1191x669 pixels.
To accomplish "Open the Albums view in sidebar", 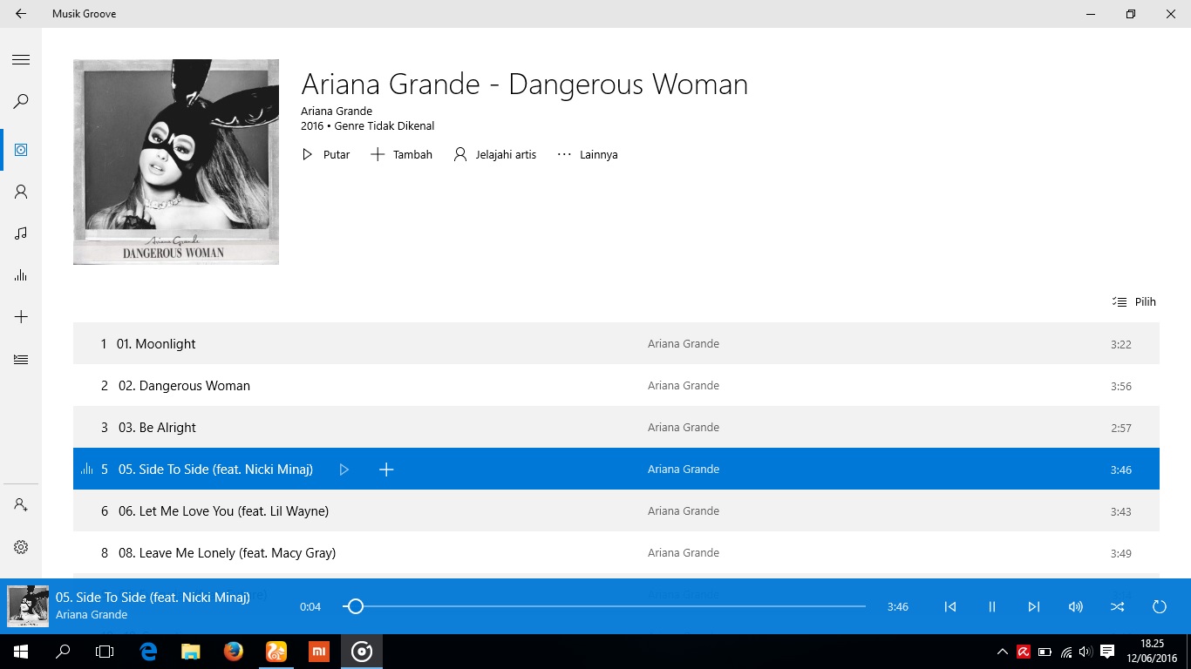I will click(21, 150).
